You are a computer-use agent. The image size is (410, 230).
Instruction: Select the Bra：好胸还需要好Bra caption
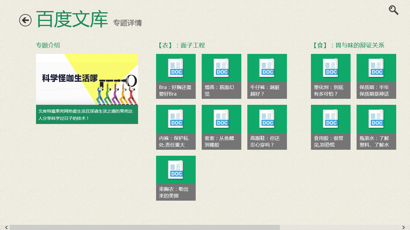tap(176, 90)
